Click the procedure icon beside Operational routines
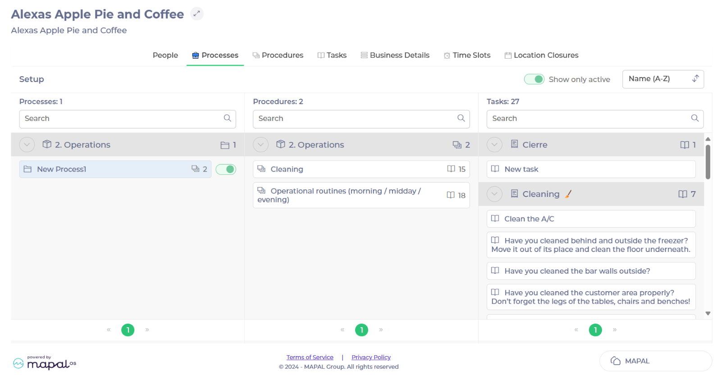The width and height of the screenshot is (721, 375). [x=261, y=191]
